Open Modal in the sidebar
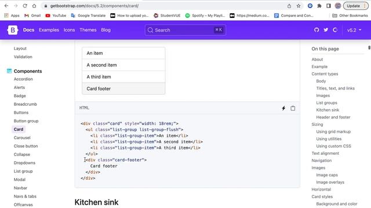This screenshot has width=371, height=208. (19, 180)
